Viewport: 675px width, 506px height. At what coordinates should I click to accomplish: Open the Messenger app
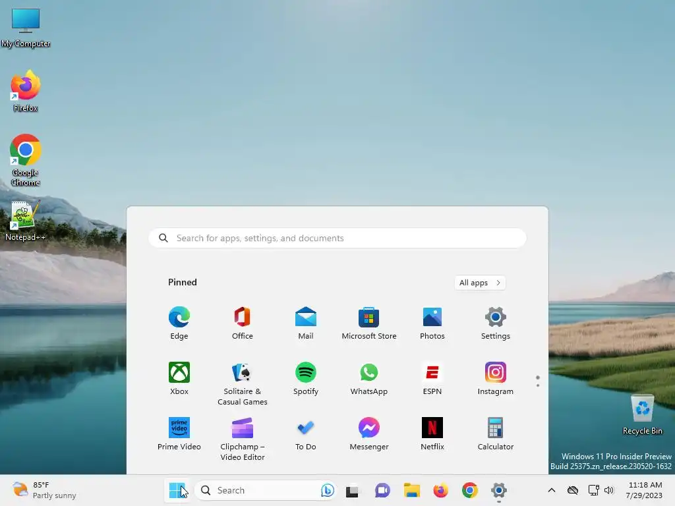click(x=369, y=434)
